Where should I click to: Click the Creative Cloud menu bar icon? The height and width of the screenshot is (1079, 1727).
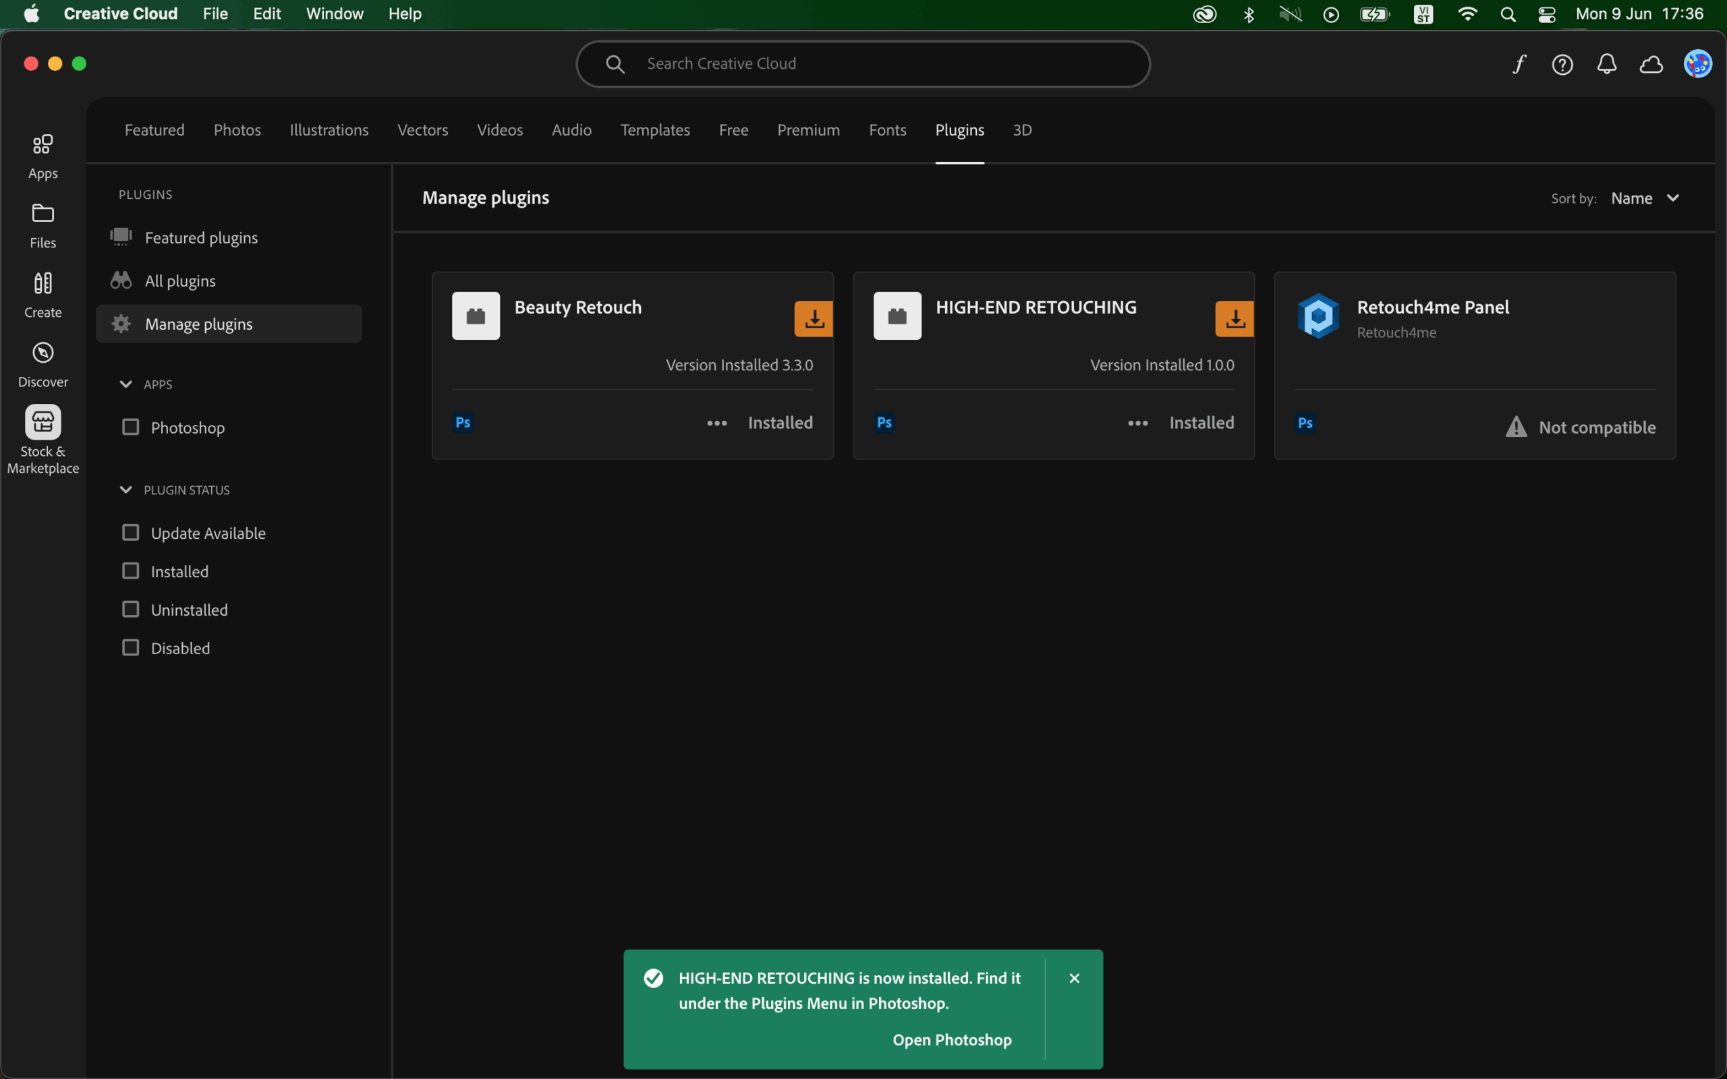[1205, 14]
